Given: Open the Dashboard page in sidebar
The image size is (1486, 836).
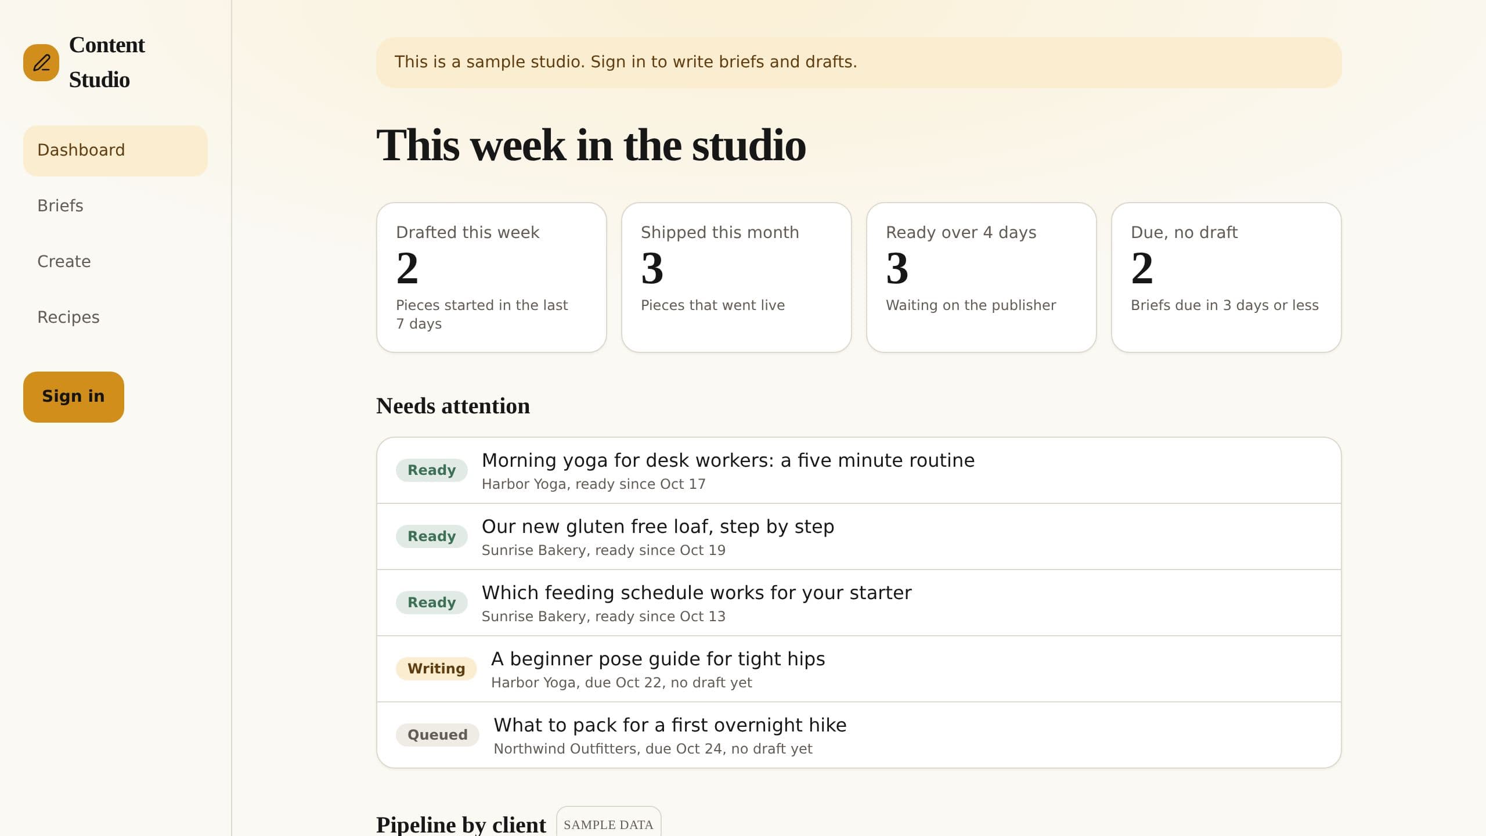Looking at the screenshot, I should (116, 150).
